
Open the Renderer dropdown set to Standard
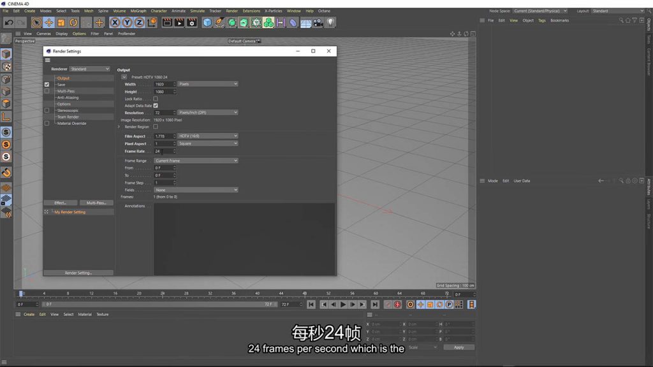(90, 69)
